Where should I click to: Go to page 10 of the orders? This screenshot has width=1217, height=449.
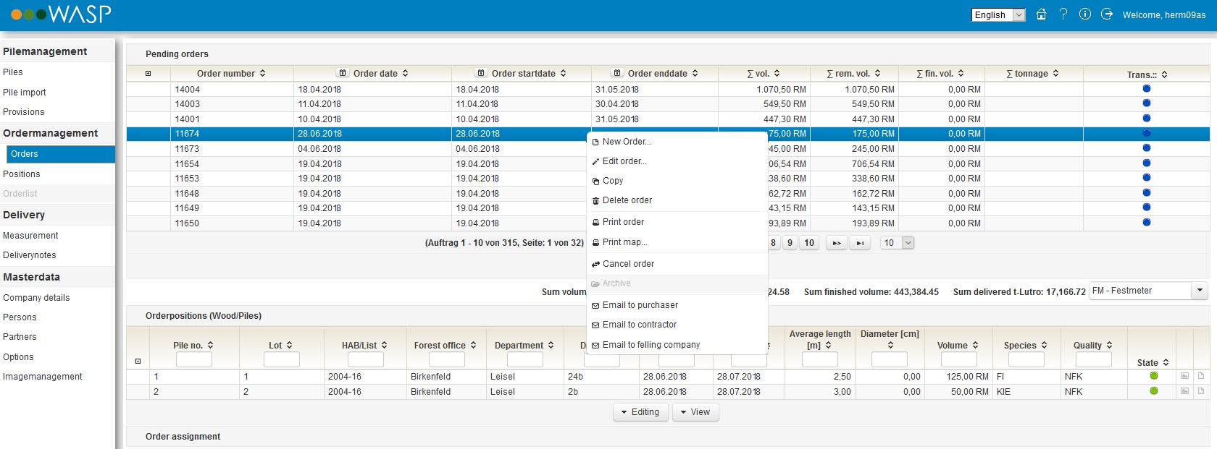click(x=809, y=243)
